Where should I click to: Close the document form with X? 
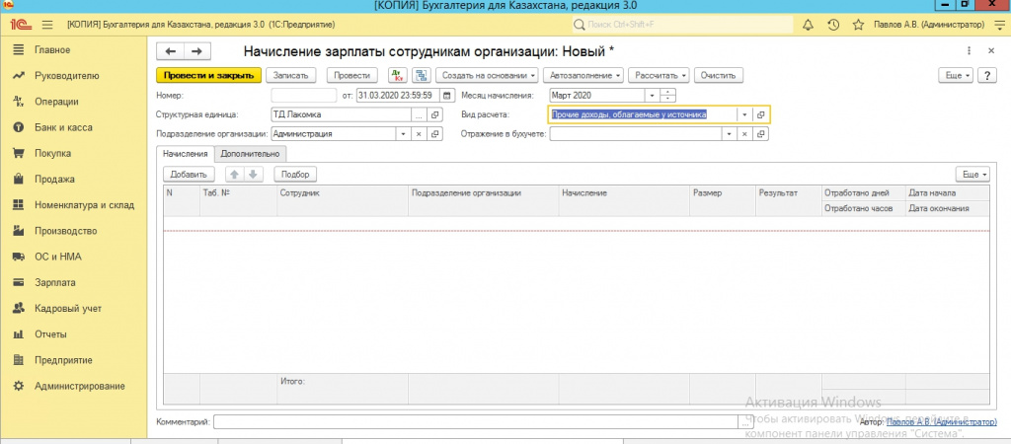991,51
